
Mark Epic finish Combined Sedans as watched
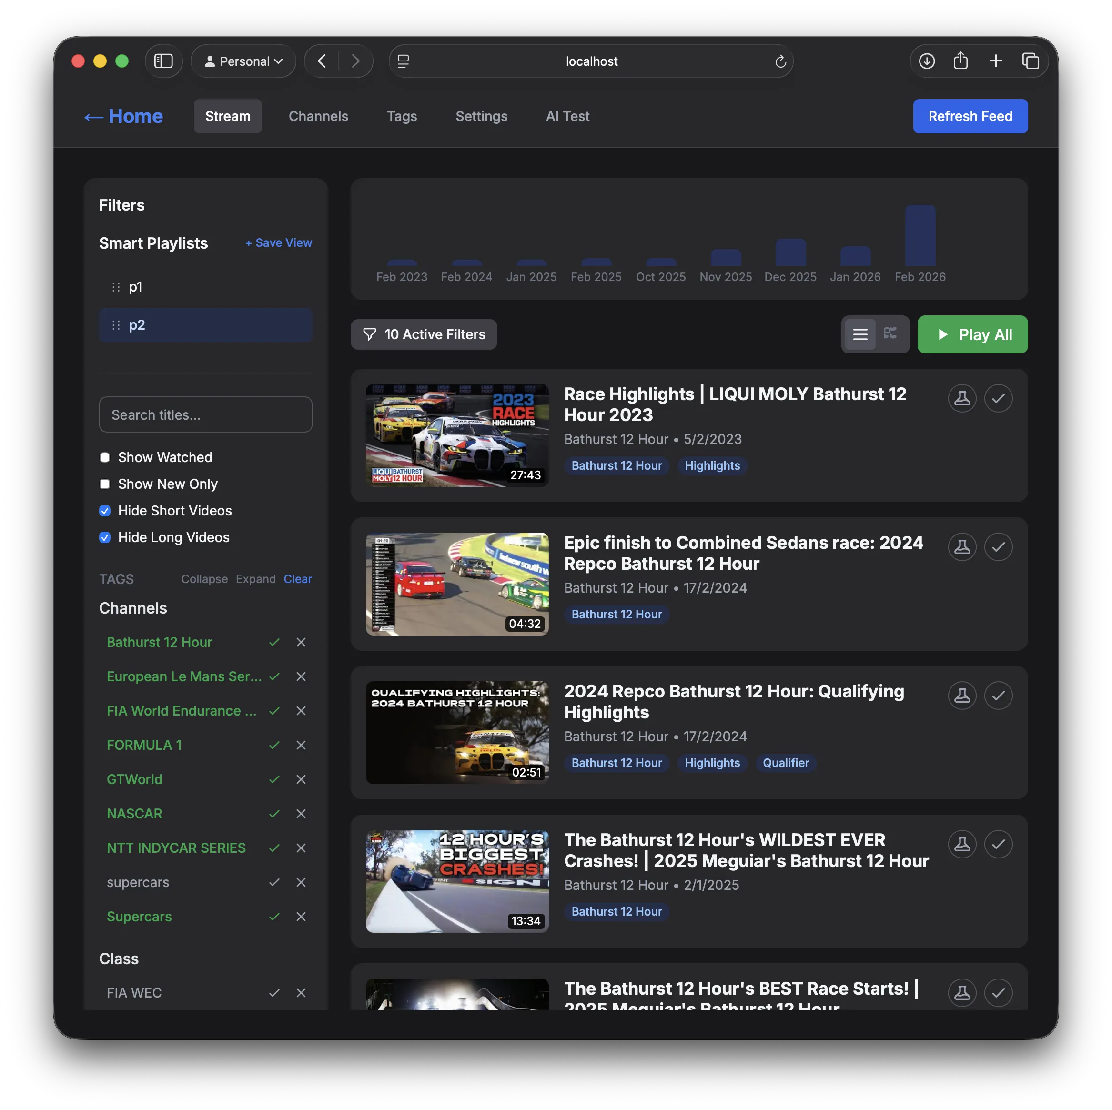coord(998,546)
